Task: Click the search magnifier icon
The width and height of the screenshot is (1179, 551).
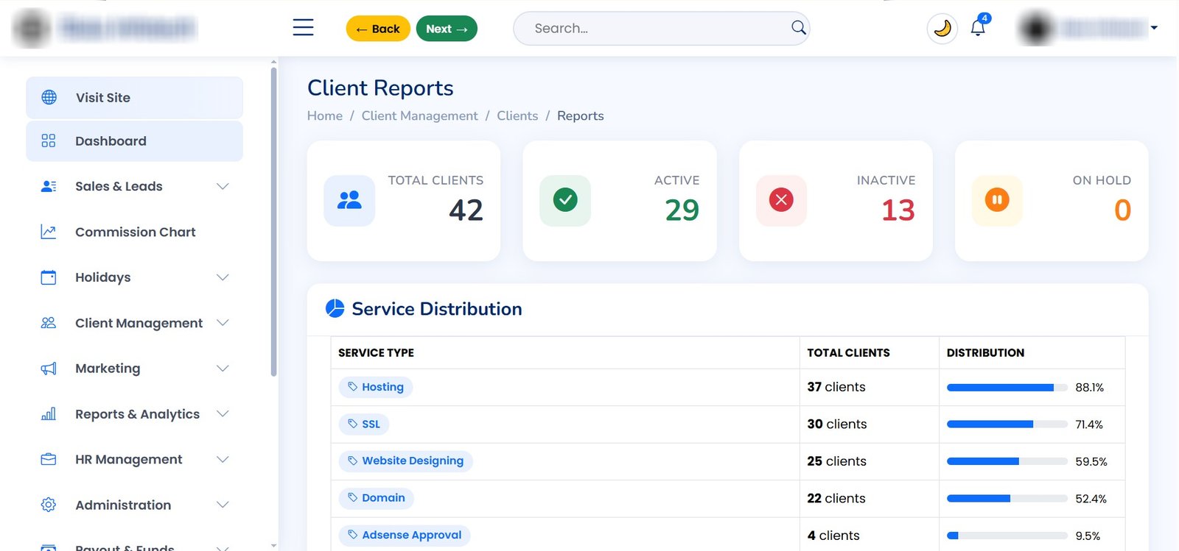Action: (x=798, y=28)
